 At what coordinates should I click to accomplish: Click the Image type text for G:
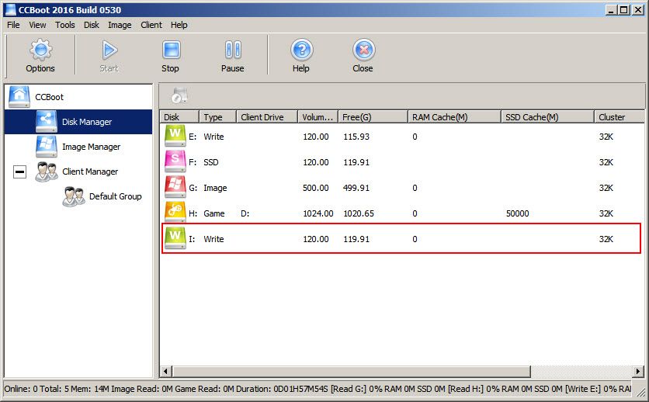(x=215, y=188)
